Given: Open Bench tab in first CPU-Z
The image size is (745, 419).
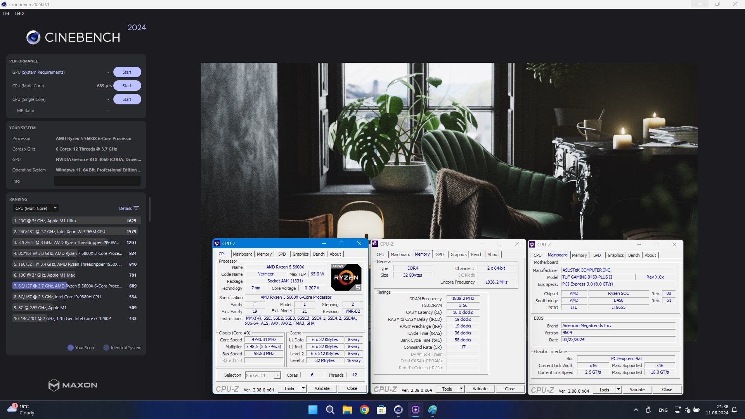Looking at the screenshot, I should pos(319,254).
